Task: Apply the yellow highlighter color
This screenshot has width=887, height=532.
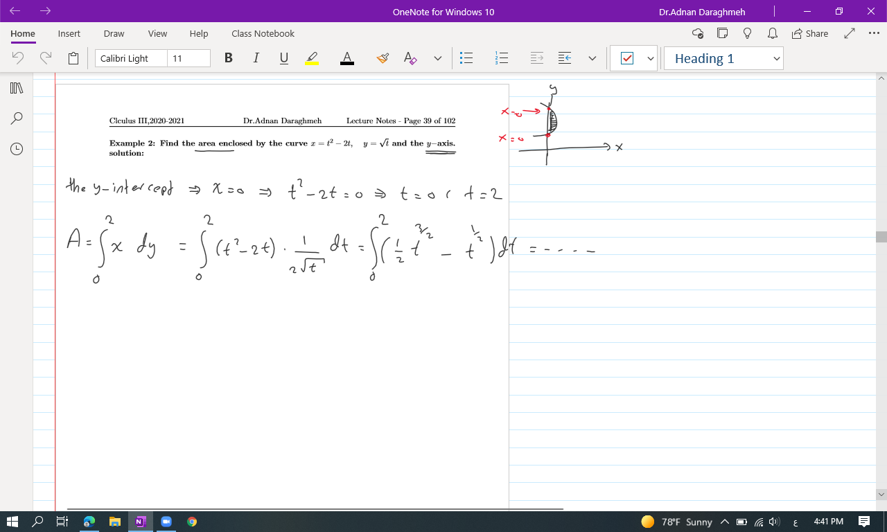Action: click(312, 58)
